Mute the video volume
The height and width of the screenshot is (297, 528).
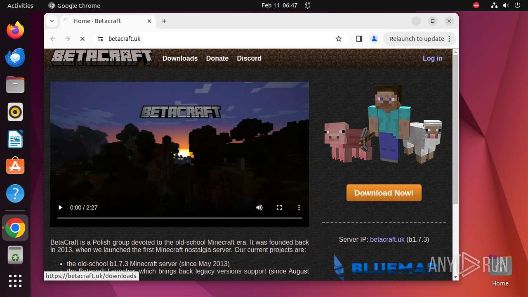point(259,207)
